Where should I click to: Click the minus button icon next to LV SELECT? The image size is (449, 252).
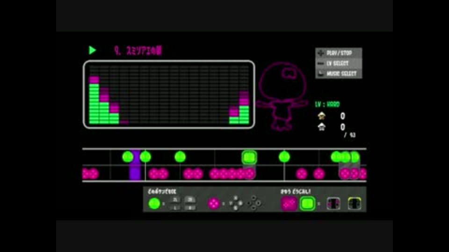coord(321,63)
